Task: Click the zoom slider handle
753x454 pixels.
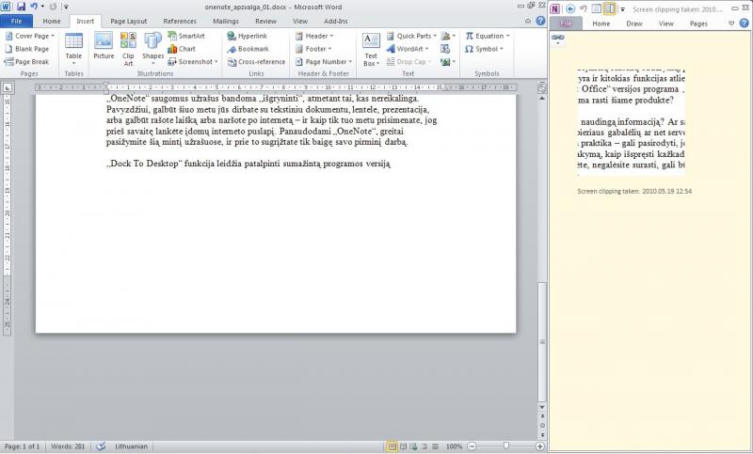Action: (x=506, y=446)
